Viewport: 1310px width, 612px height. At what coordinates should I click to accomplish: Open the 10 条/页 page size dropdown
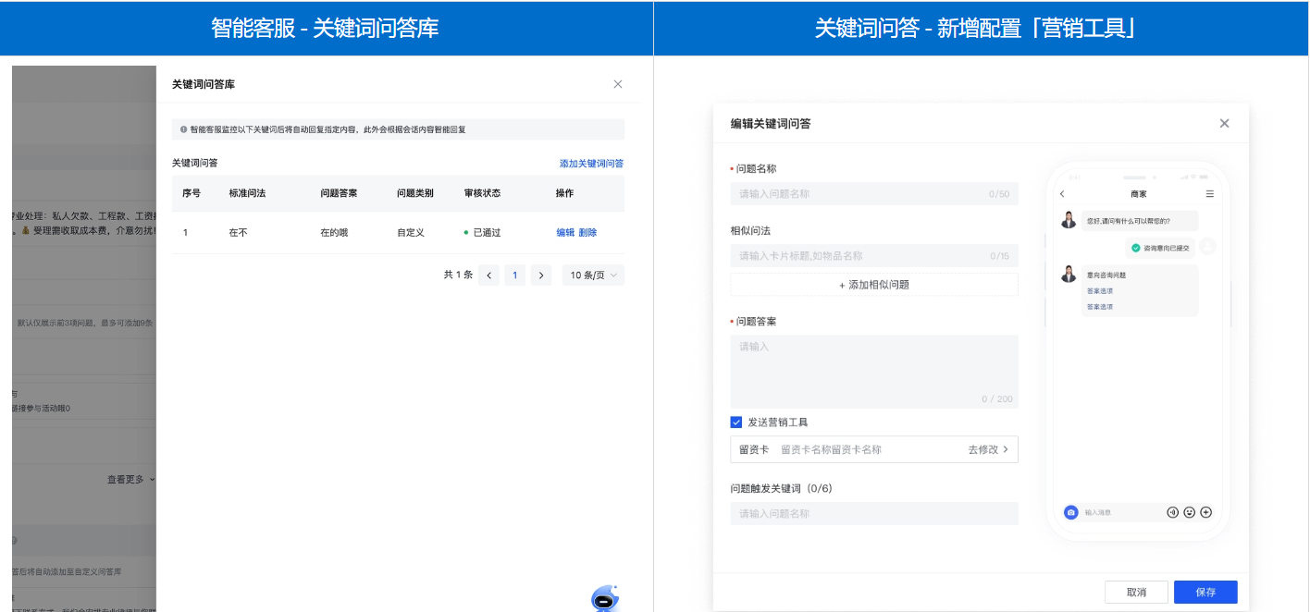pos(592,275)
